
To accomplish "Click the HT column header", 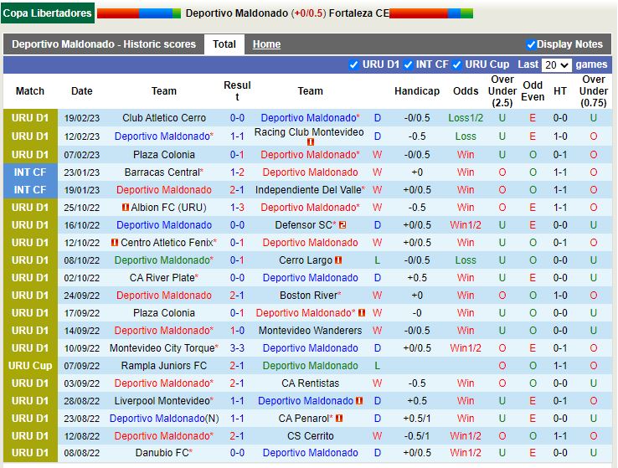I will [559, 91].
